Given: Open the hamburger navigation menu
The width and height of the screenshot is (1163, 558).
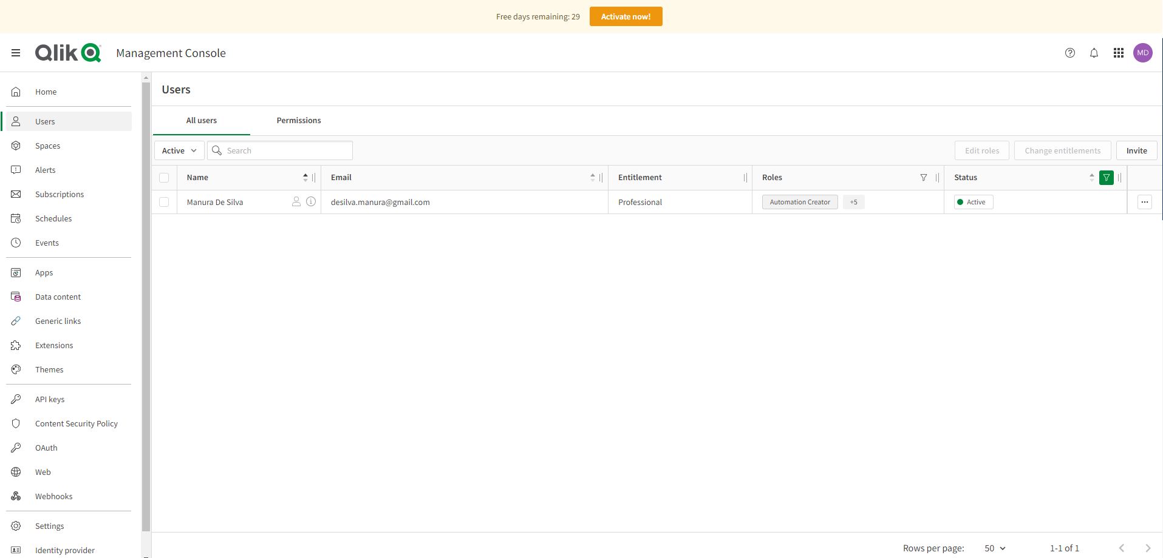Looking at the screenshot, I should point(16,53).
